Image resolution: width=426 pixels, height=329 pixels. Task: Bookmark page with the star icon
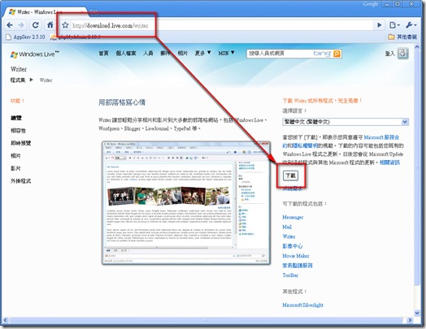[x=65, y=25]
